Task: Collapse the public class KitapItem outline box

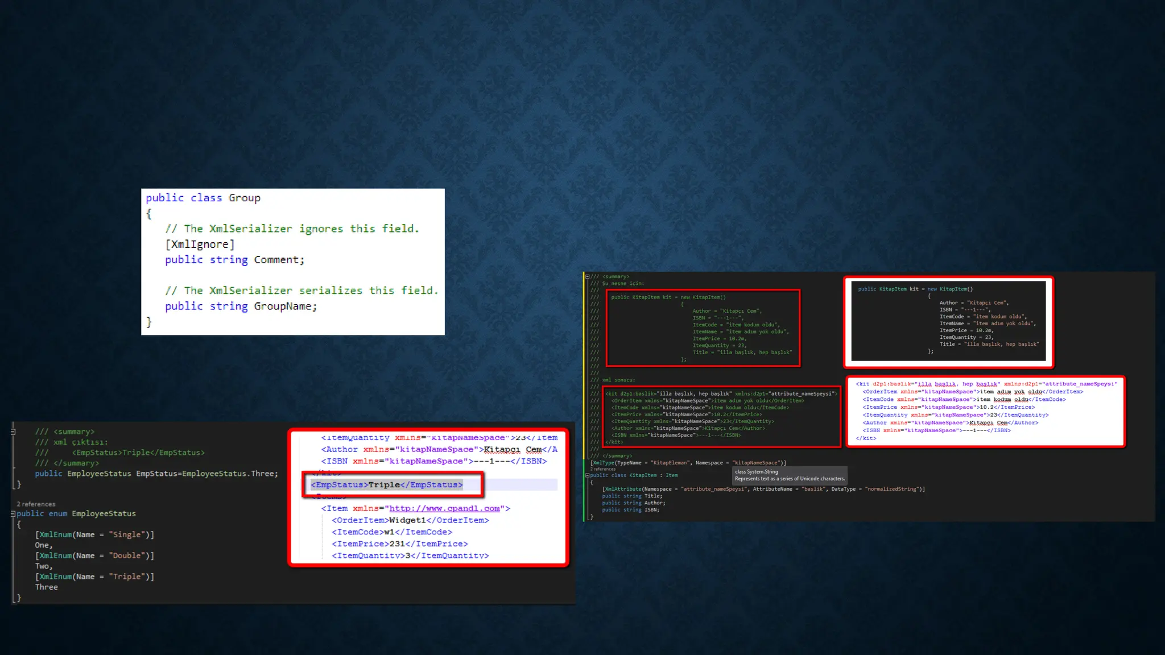Action: [x=587, y=475]
